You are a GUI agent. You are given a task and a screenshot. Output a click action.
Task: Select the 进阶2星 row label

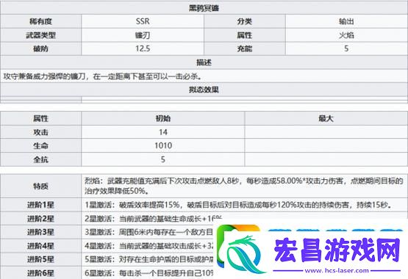click(40, 219)
